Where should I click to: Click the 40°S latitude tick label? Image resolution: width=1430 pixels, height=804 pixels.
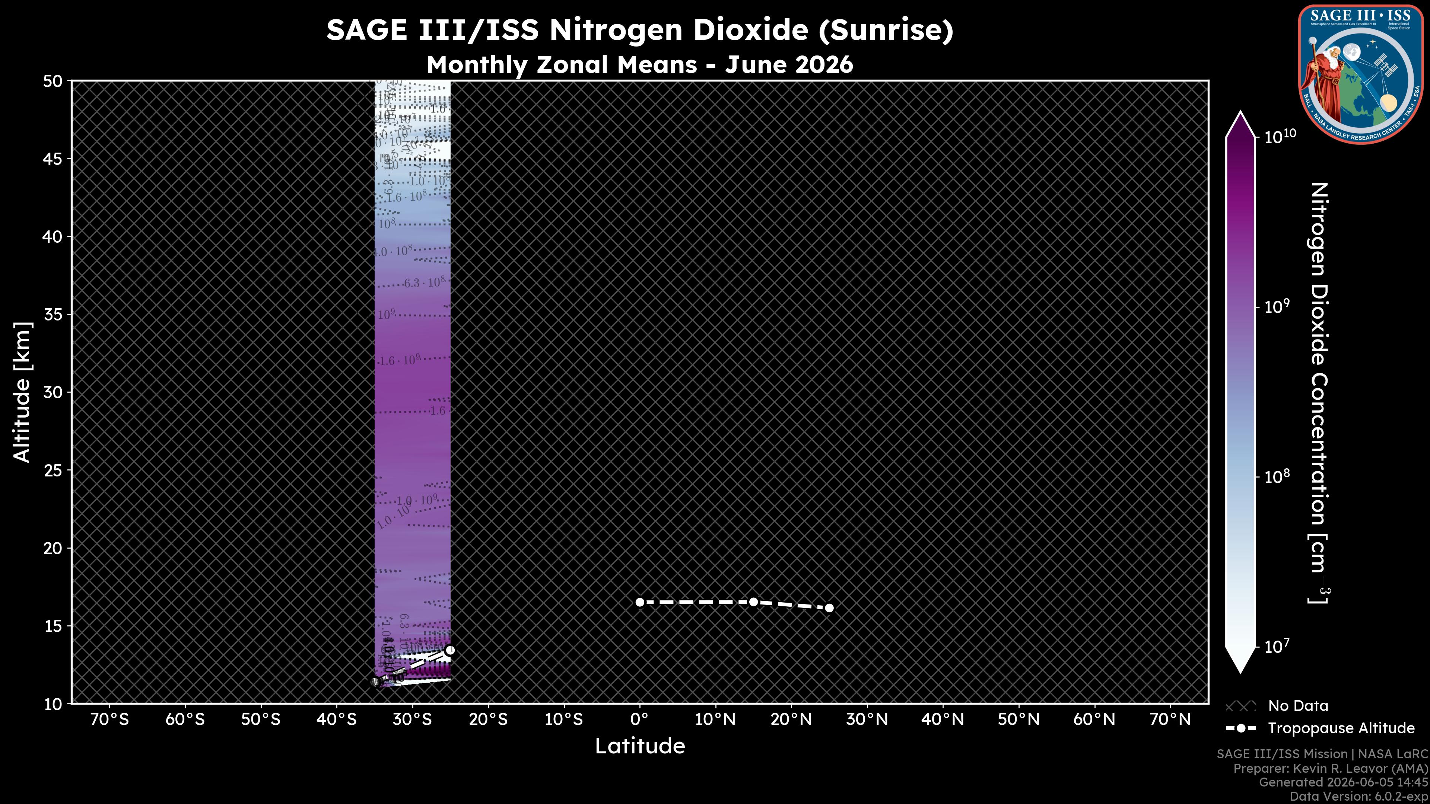click(x=336, y=720)
